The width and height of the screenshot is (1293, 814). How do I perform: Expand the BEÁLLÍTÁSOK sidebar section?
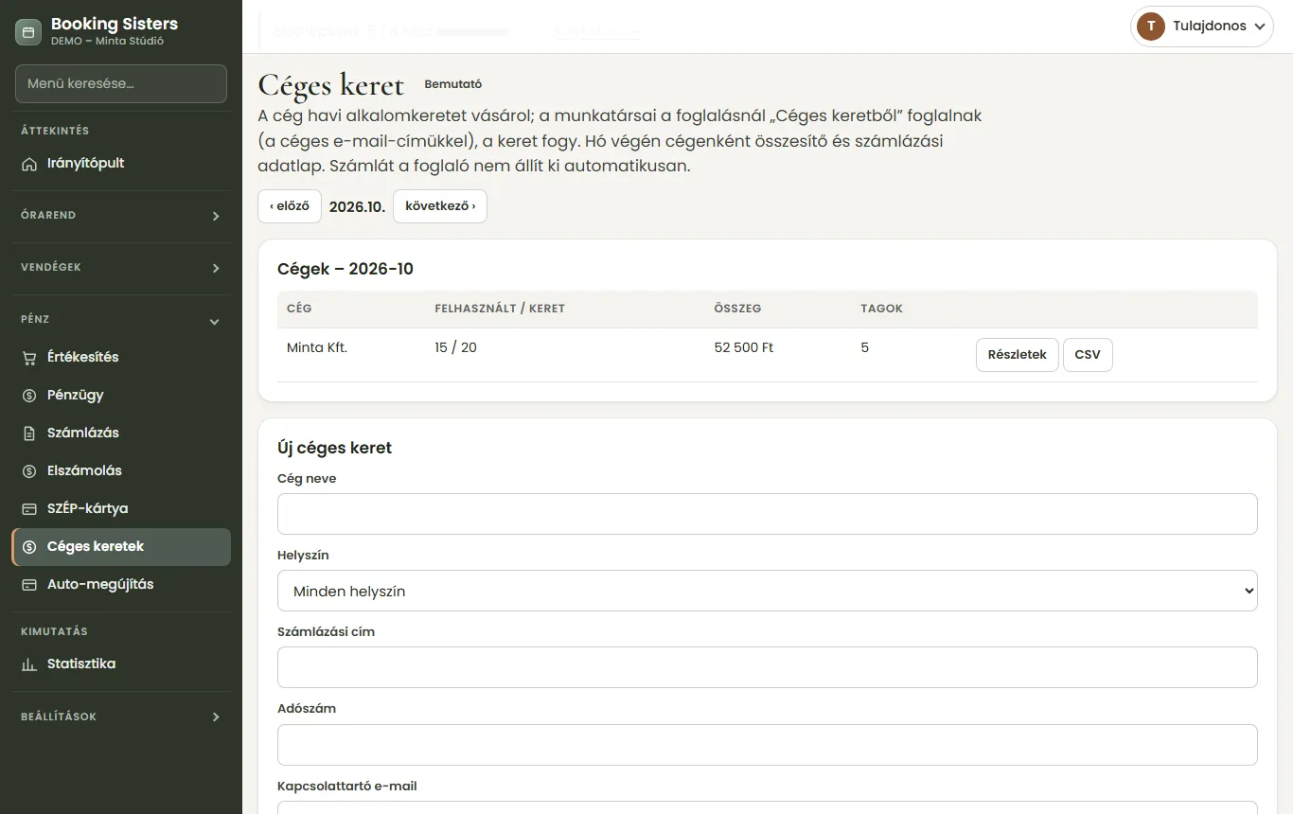click(121, 717)
